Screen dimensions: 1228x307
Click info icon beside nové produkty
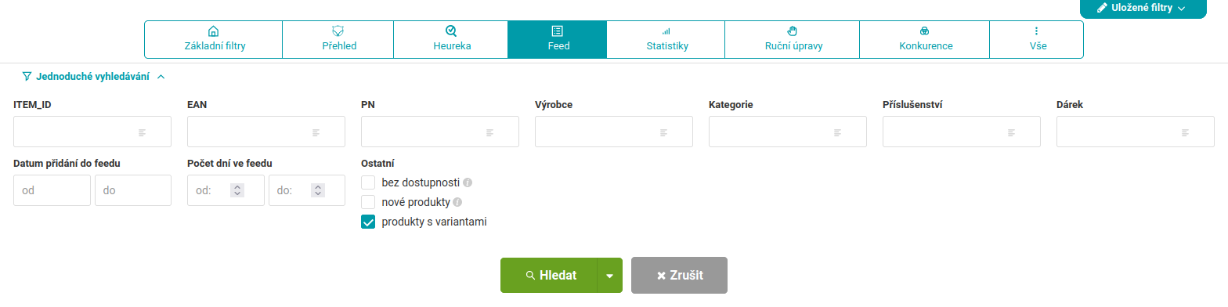point(457,202)
